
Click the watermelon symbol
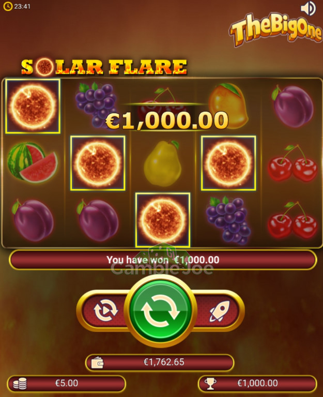(x=33, y=162)
